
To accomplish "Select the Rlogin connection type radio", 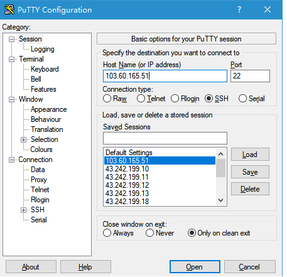I will coord(175,99).
